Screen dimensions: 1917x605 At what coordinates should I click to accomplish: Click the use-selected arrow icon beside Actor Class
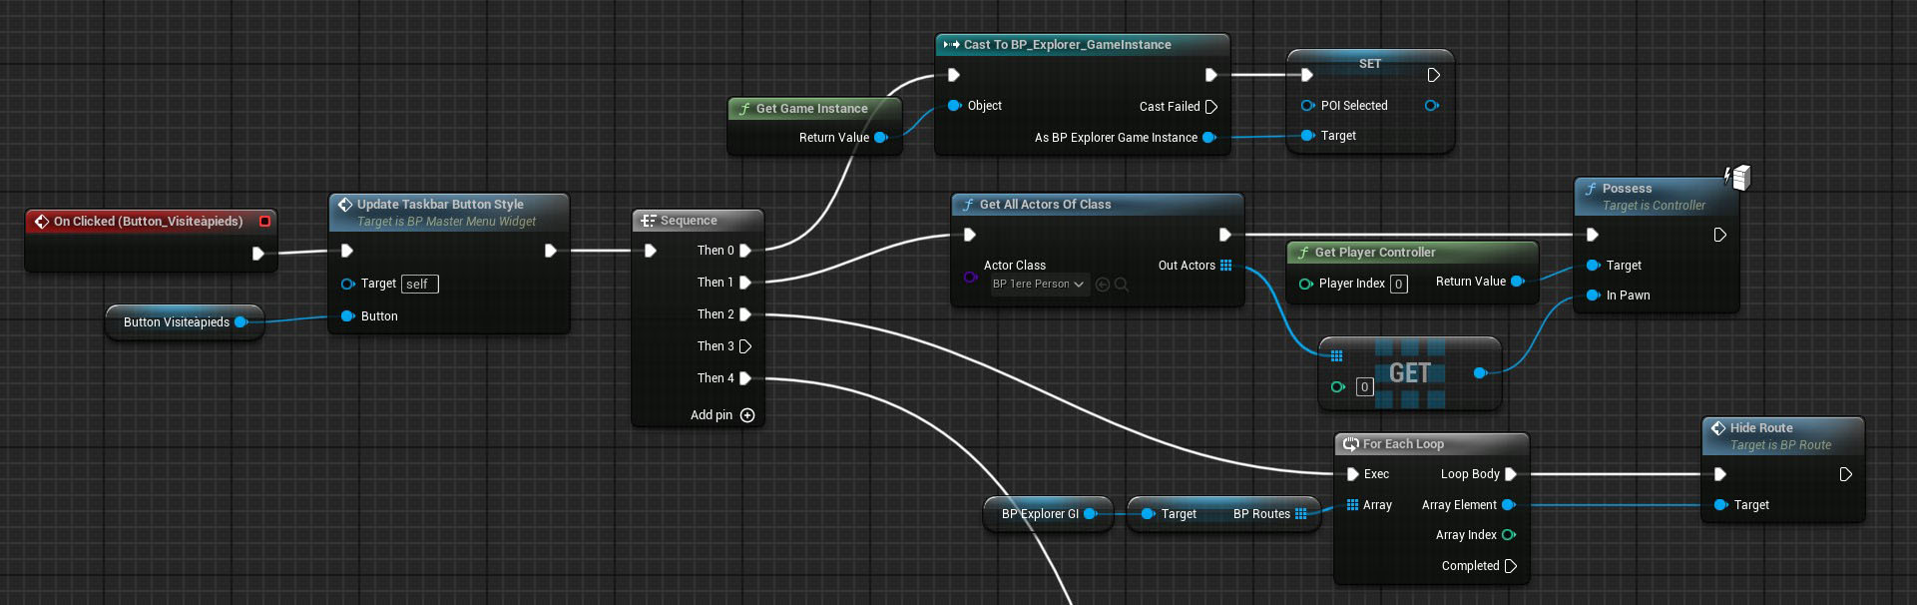pos(1103,285)
